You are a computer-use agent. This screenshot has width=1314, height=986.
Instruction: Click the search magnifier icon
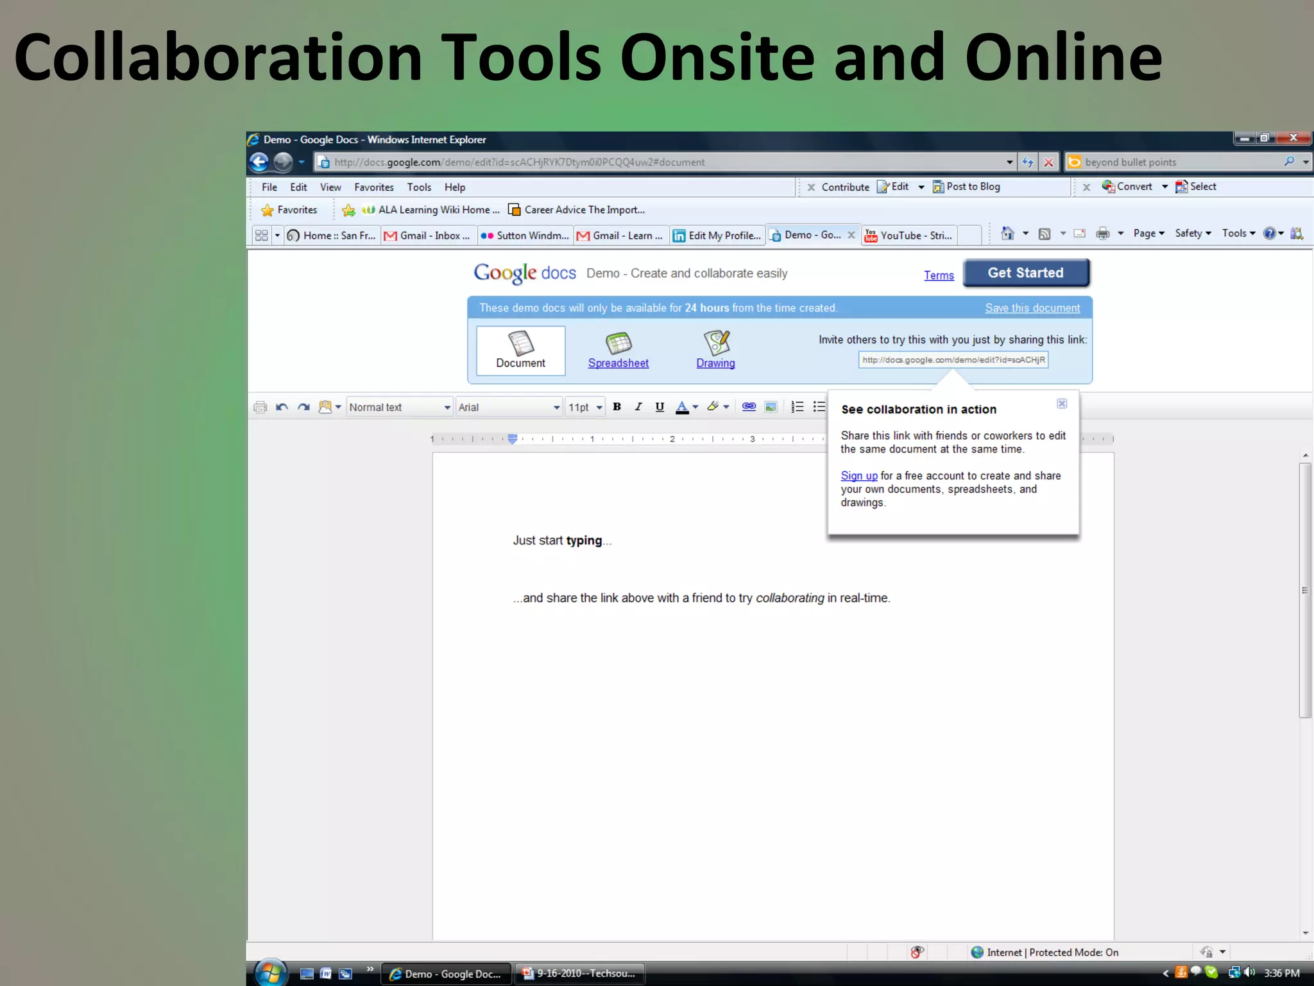click(1289, 161)
